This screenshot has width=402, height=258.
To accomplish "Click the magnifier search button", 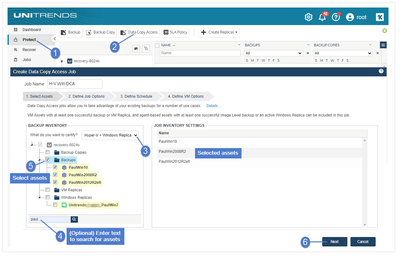I will coord(74,219).
